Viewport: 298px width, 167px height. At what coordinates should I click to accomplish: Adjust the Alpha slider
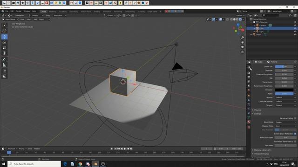point(284,94)
